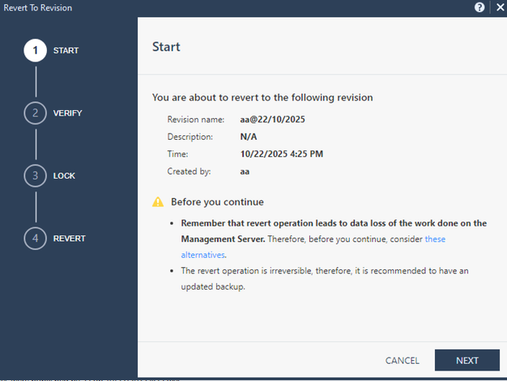Proceed with the NEXT button
This screenshot has height=381, width=507.
coord(467,360)
